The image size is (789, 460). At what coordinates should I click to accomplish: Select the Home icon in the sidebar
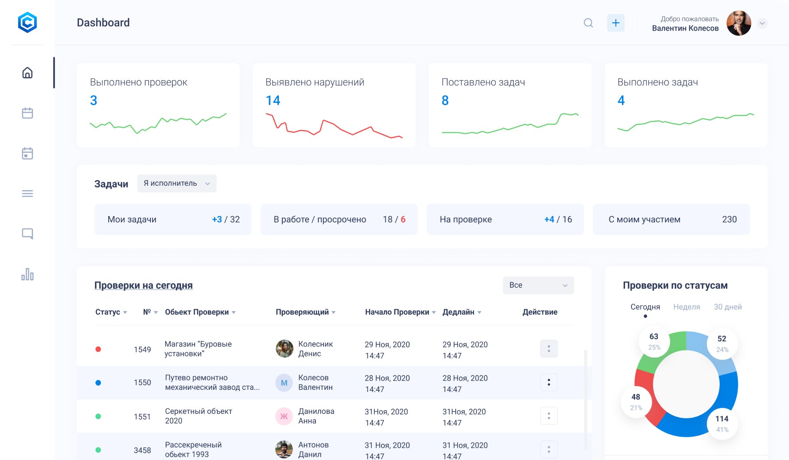[x=27, y=73]
